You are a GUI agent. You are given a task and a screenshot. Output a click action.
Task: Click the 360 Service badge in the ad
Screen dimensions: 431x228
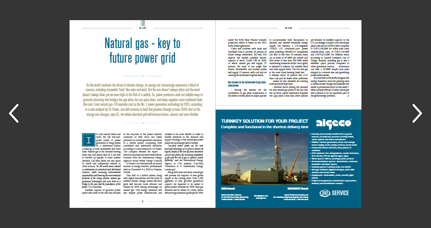334,193
